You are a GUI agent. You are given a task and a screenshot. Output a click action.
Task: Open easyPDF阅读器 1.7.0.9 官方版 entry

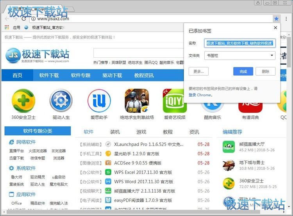pyautogui.click(x=143, y=200)
